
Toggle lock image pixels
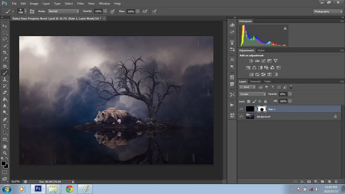(254, 102)
